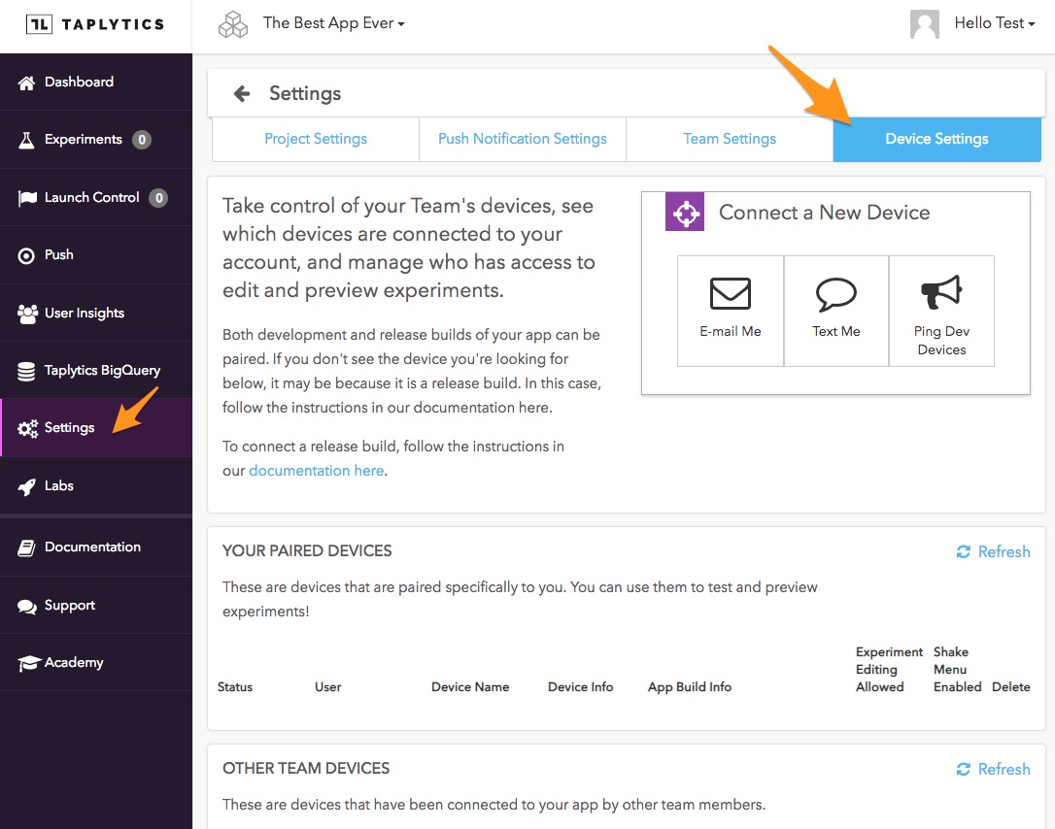Open Academy from sidebar
1055x829 pixels.
96,663
